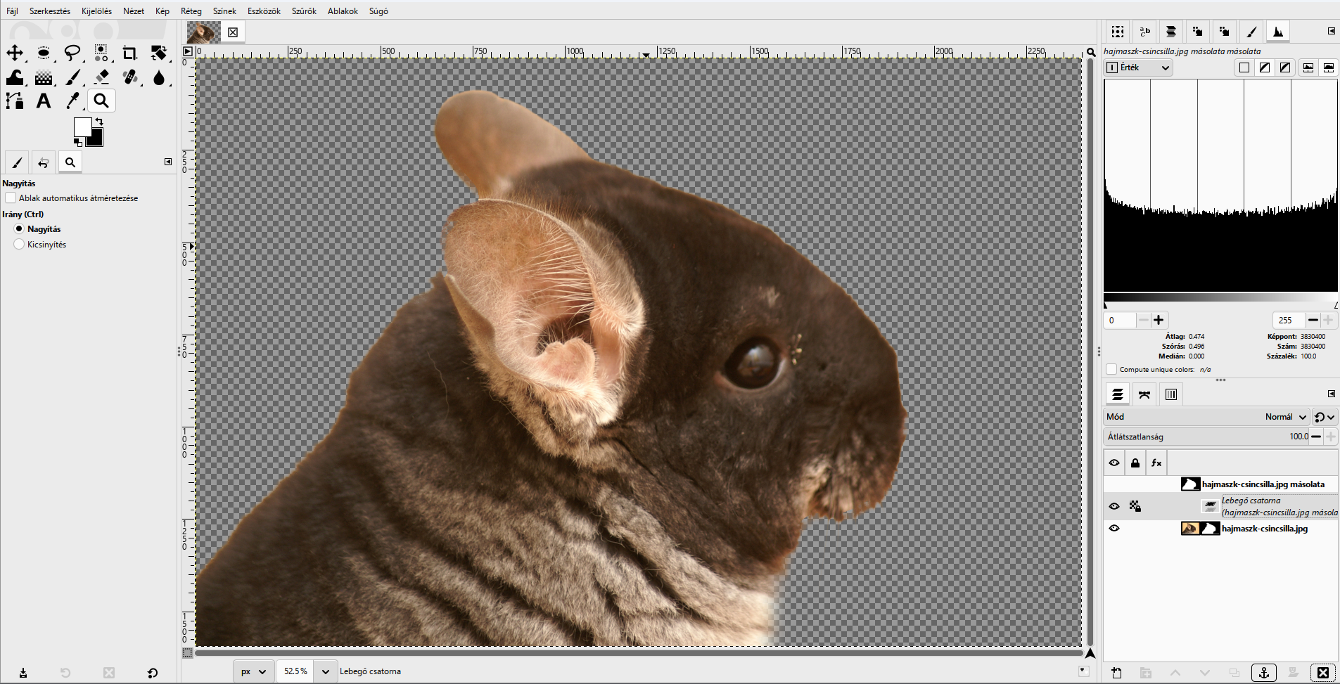The width and height of the screenshot is (1340, 684).
Task: Select the Crop tool
Action: (x=130, y=53)
